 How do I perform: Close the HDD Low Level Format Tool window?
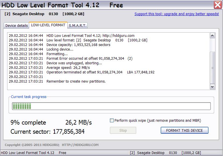pos(218,5)
